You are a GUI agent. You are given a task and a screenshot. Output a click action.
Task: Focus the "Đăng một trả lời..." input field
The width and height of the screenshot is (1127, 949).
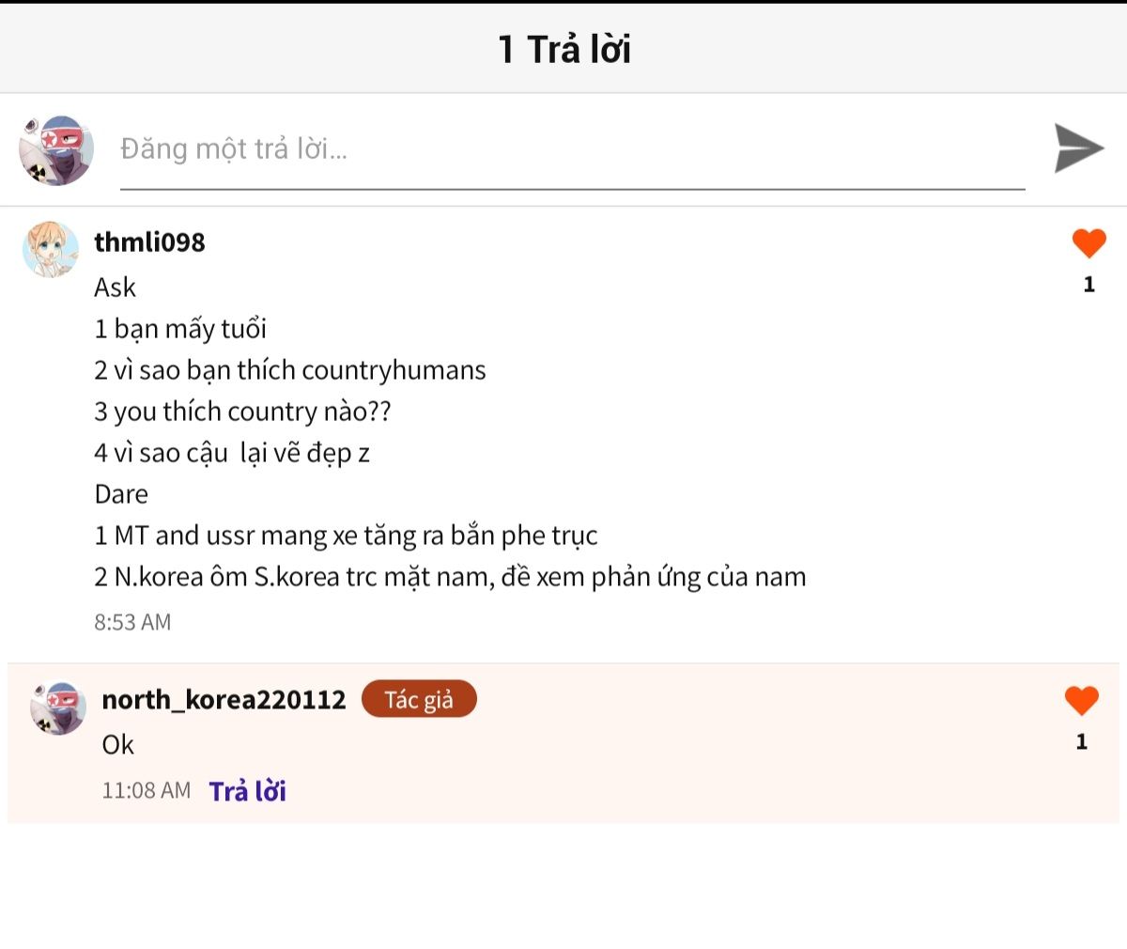[x=571, y=149]
